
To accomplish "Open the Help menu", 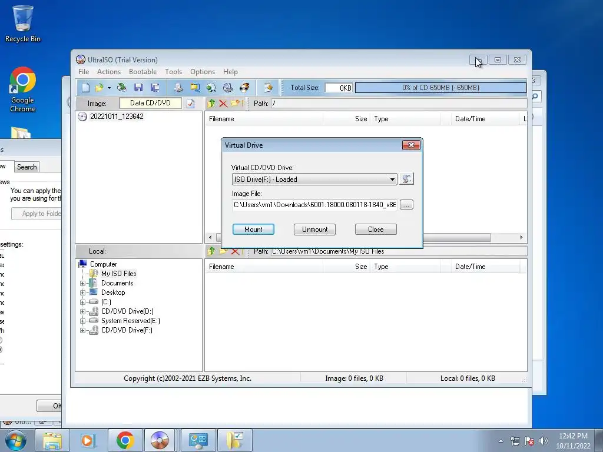I will [x=230, y=72].
